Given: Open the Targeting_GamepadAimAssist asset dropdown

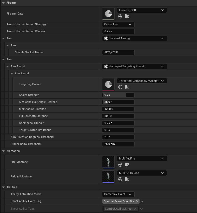Looking at the screenshot, I should click(x=142, y=81).
